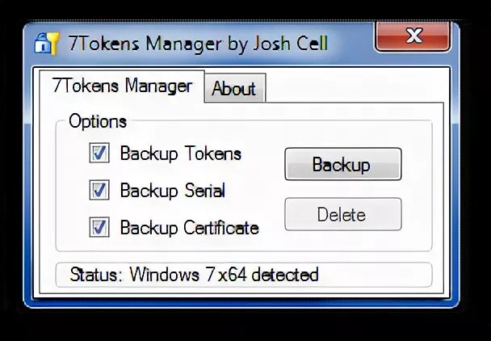This screenshot has width=491, height=341.
Task: Close the 7Tokens Manager window
Action: [413, 36]
